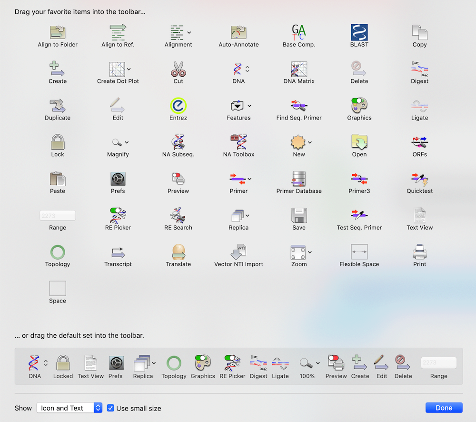
Task: Toggle the Use small size checkbox
Action: [110, 408]
